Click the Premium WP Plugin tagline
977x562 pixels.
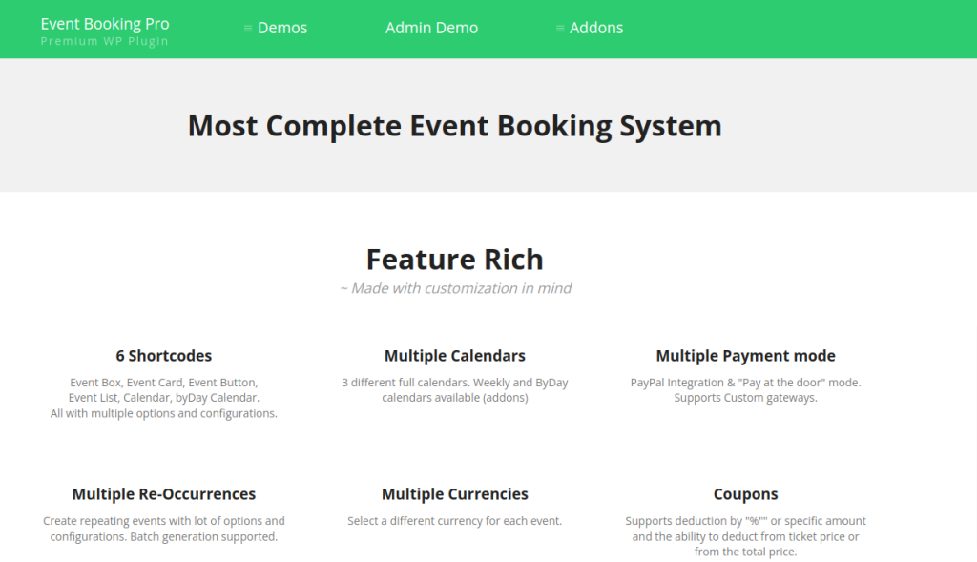pyautogui.click(x=105, y=41)
